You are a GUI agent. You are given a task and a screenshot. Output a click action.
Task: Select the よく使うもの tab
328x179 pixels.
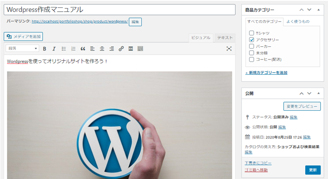tap(298, 21)
